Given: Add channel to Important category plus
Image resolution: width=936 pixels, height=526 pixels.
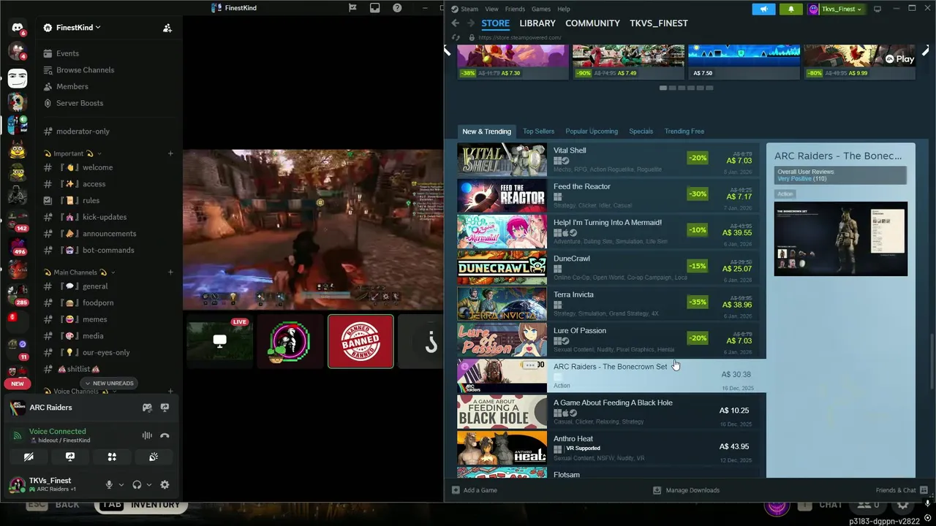Looking at the screenshot, I should pyautogui.click(x=170, y=153).
